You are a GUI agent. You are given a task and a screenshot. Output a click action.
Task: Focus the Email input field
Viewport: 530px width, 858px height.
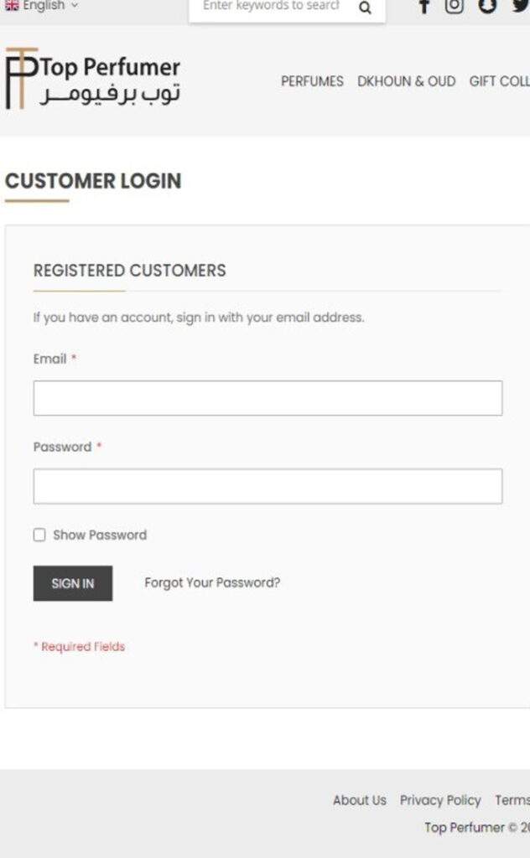click(268, 398)
